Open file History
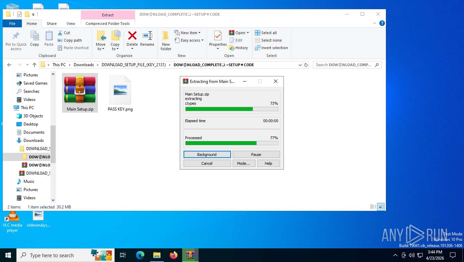 click(238, 48)
